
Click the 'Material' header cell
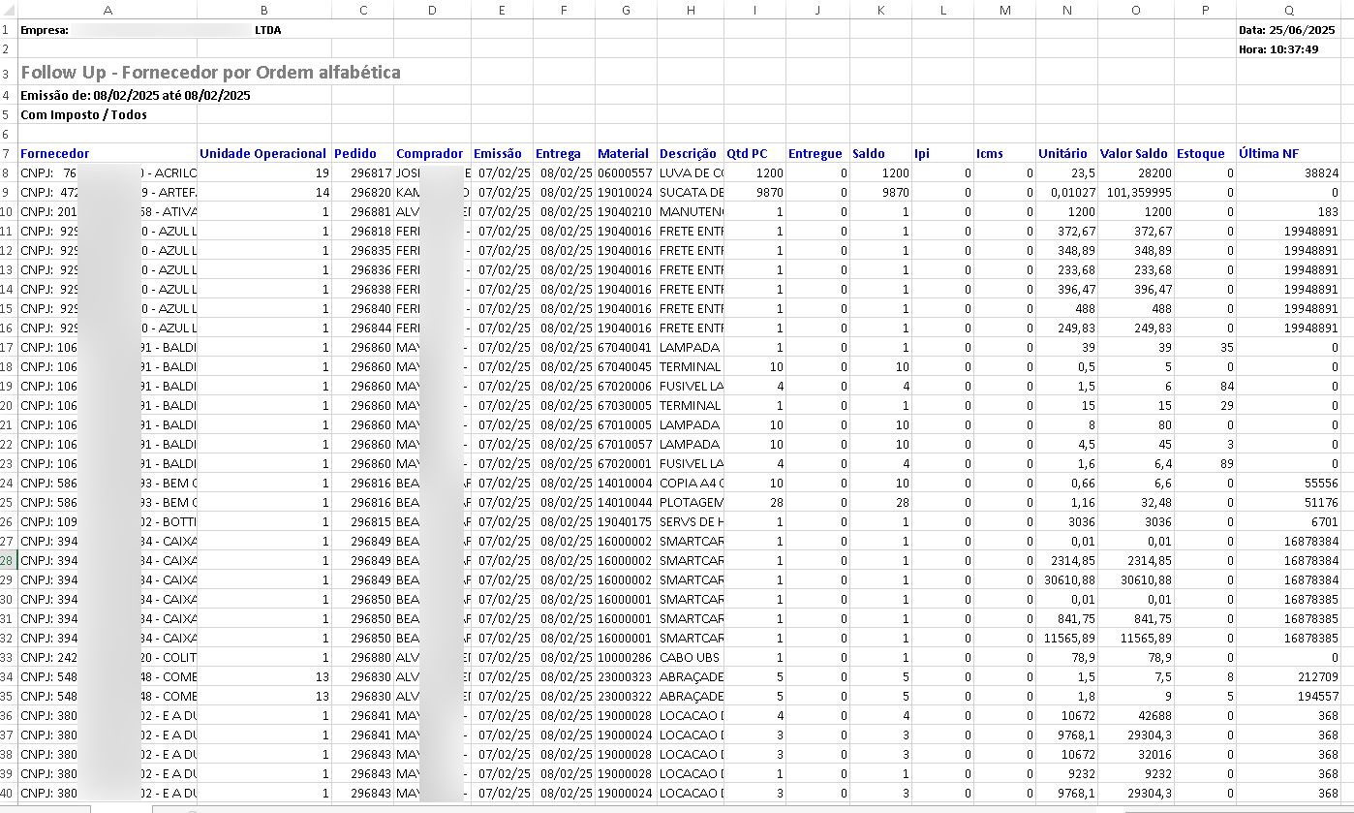[626, 153]
